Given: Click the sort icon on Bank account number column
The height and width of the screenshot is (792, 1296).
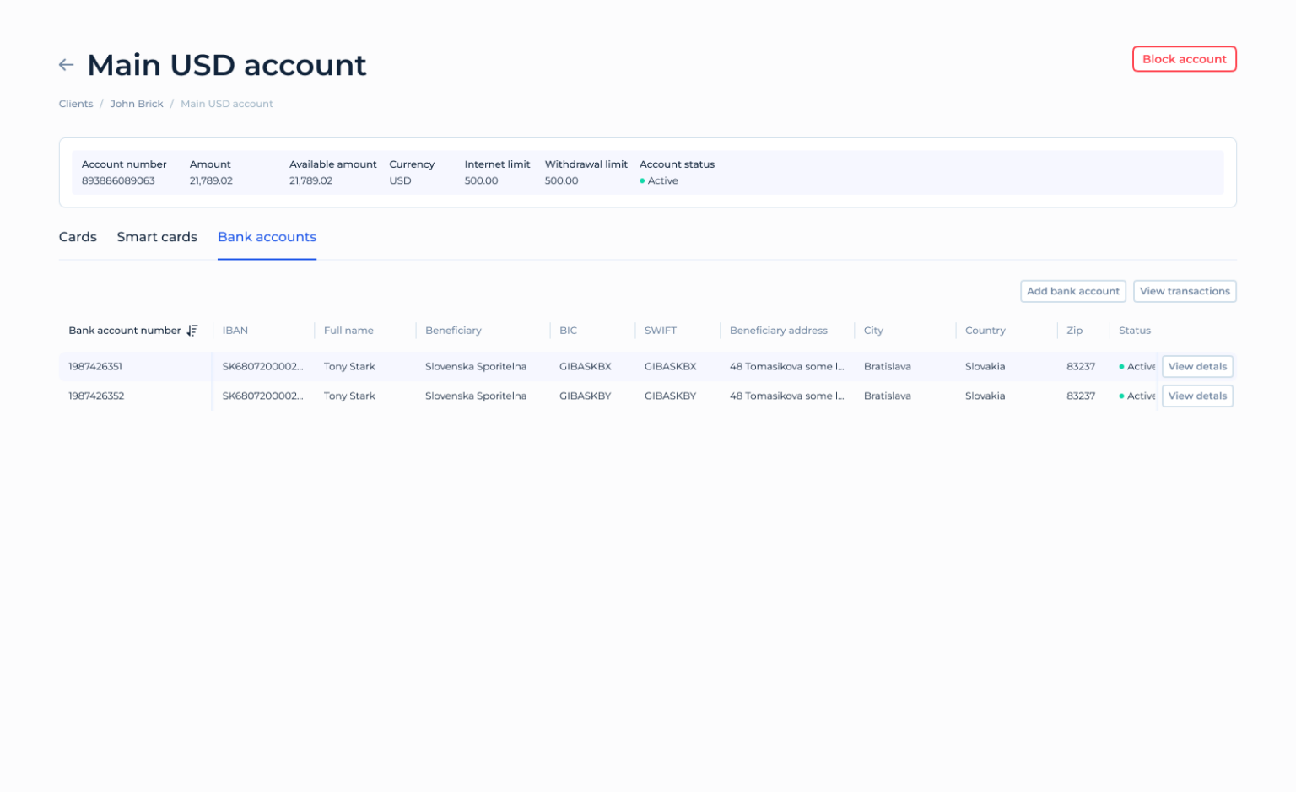Looking at the screenshot, I should click(x=192, y=330).
